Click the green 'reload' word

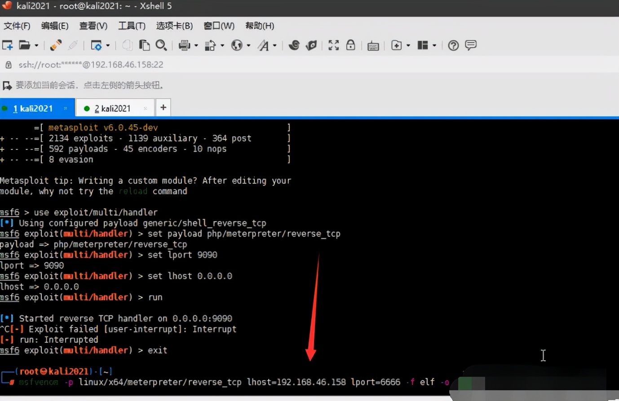click(133, 191)
